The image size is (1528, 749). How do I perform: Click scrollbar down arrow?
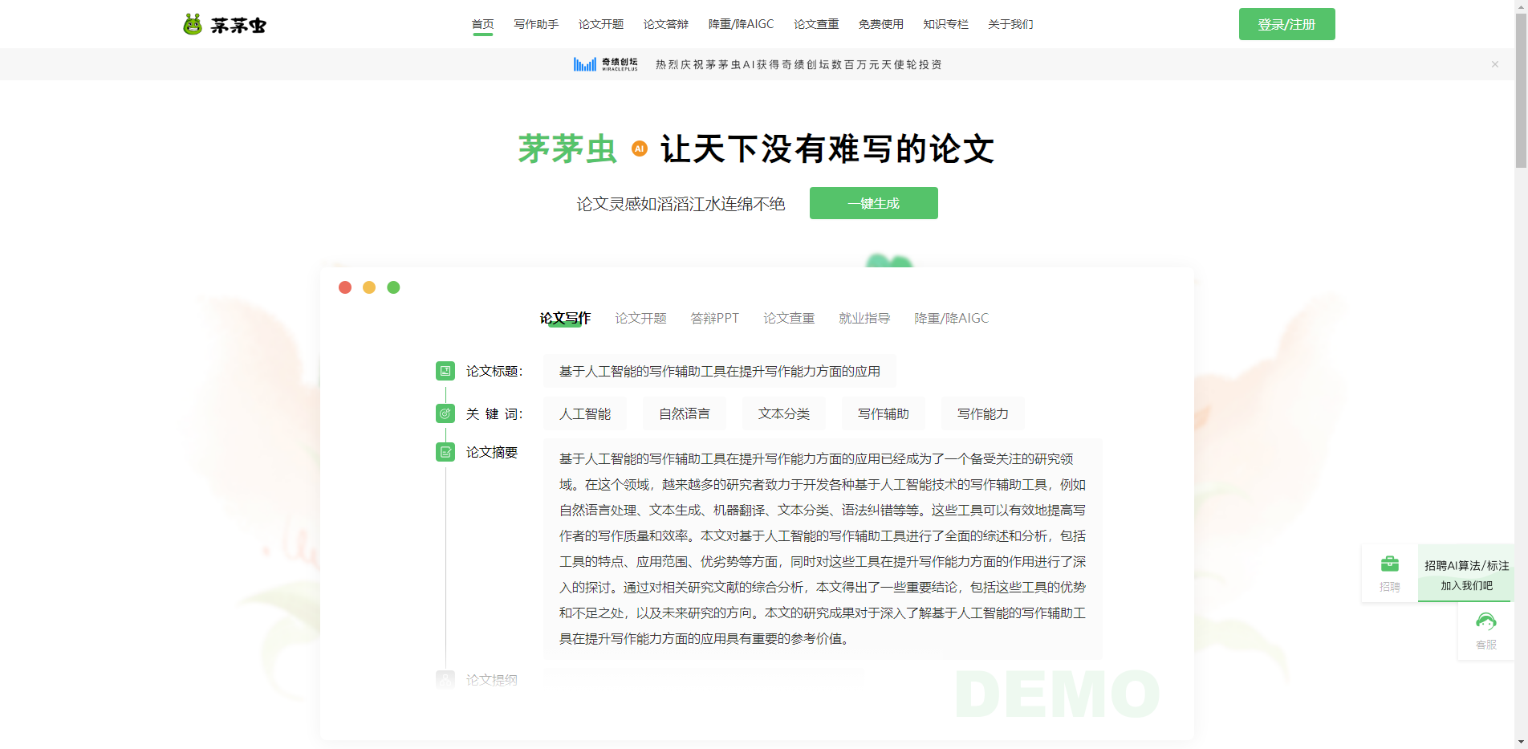click(1521, 742)
